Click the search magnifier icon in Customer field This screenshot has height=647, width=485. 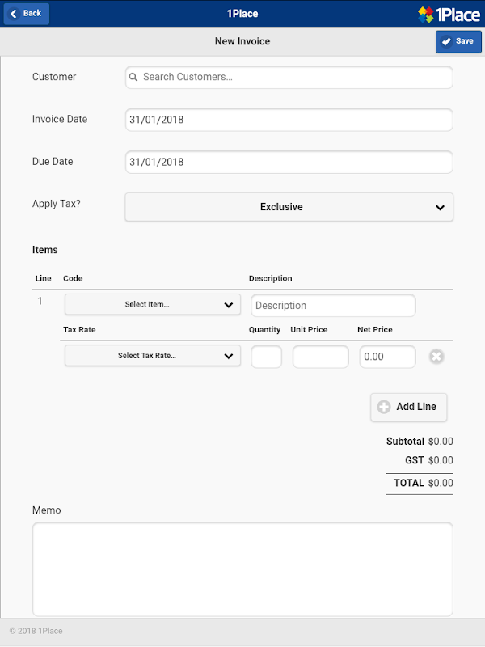pyautogui.click(x=133, y=78)
